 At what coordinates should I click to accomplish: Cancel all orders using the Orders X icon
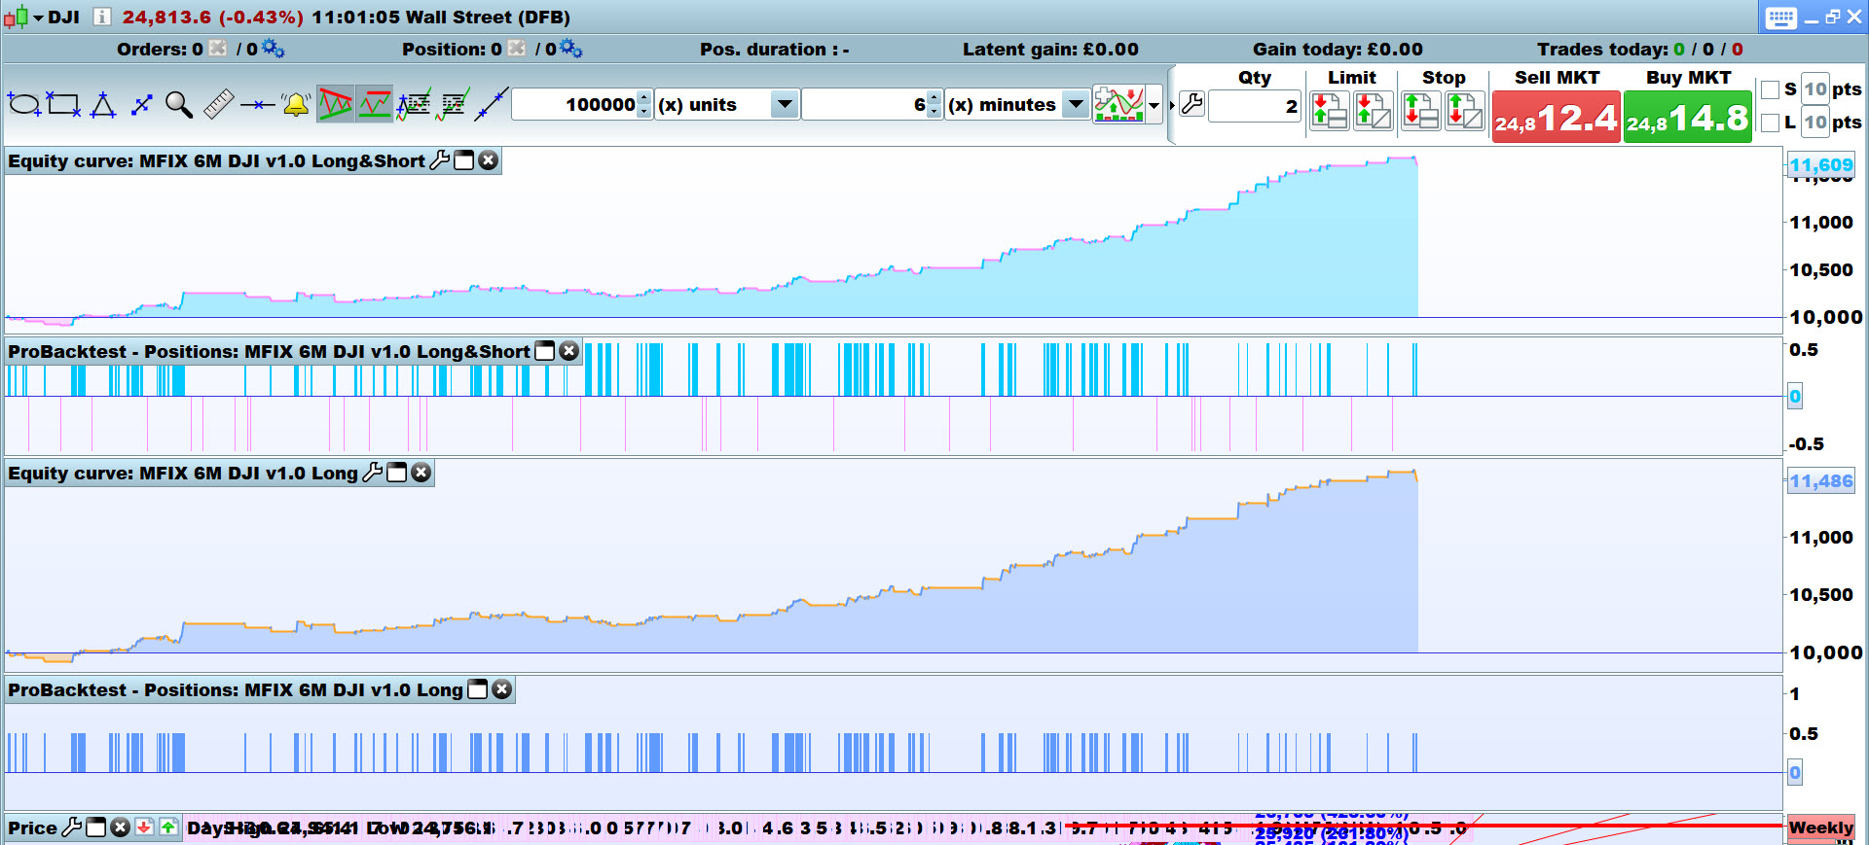(x=218, y=49)
